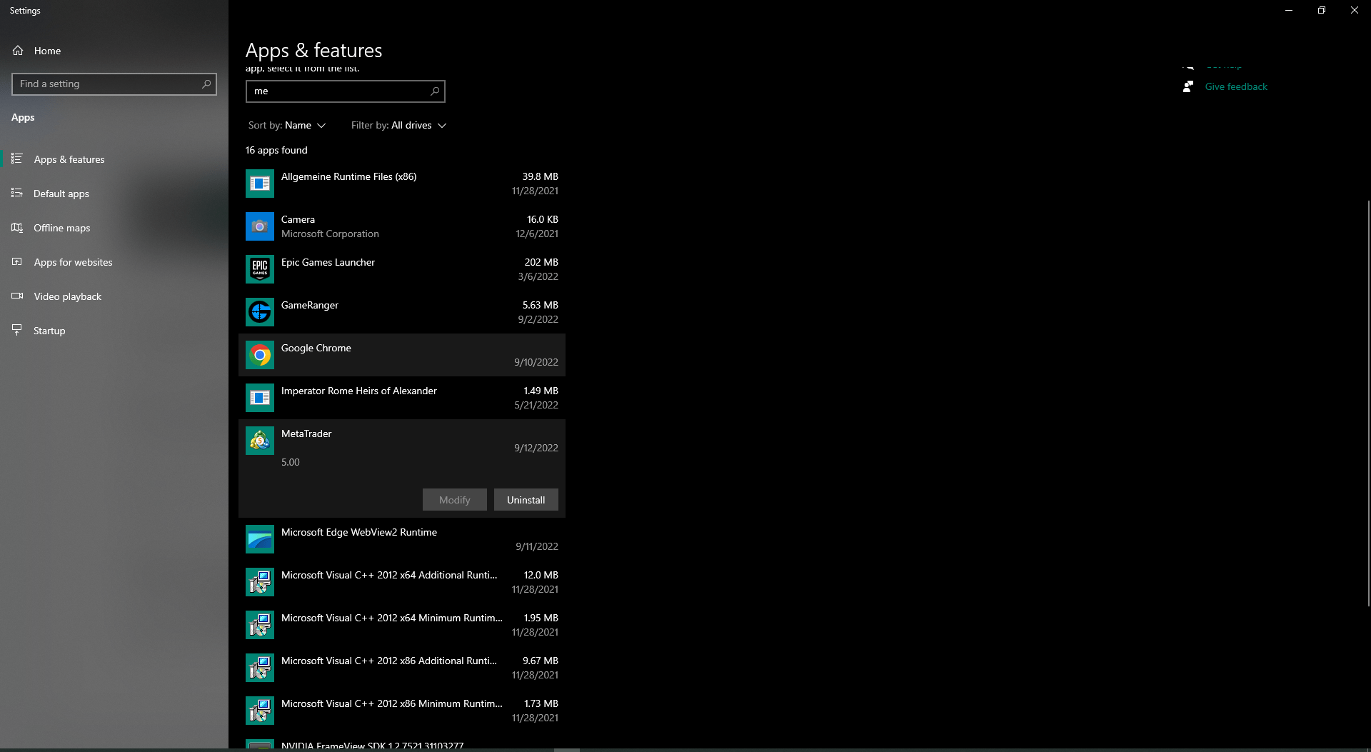Click the Epic Games Launcher icon
Image resolution: width=1371 pixels, height=752 pixels.
point(260,269)
